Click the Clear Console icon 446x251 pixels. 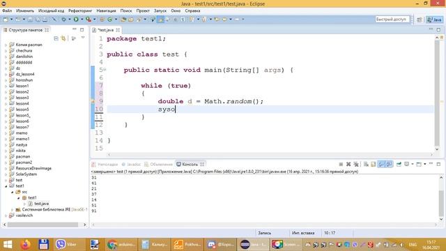click(366, 165)
